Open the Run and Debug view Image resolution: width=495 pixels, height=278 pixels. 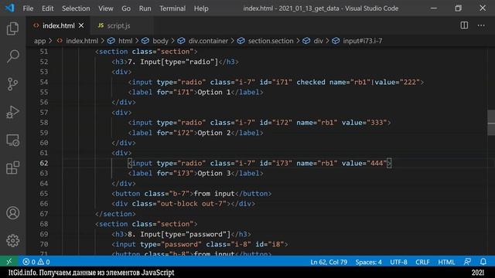point(12,112)
